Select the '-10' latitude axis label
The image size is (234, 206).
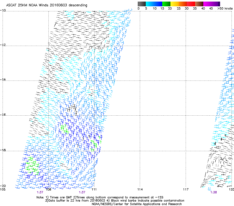click(3, 10)
